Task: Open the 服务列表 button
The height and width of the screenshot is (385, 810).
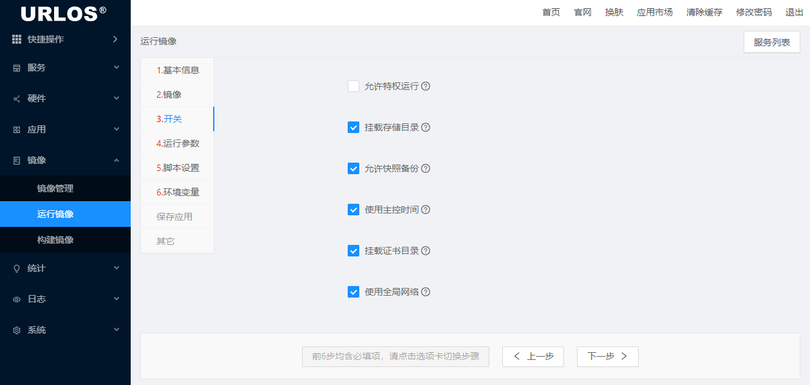Action: 771,42
